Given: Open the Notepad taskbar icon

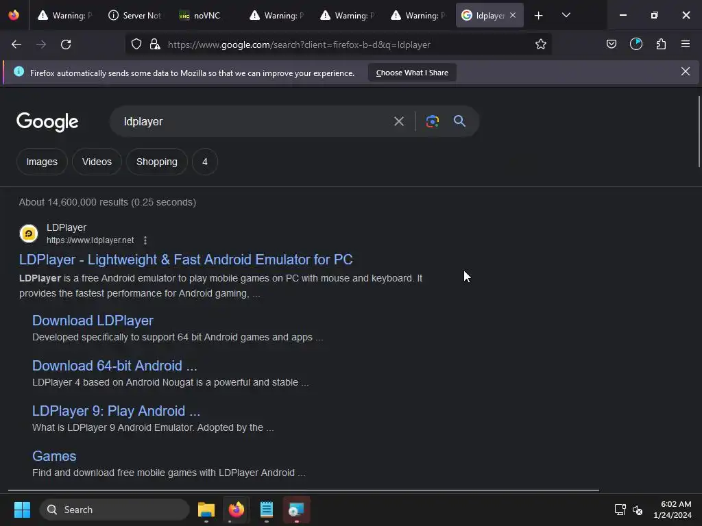Looking at the screenshot, I should tap(267, 510).
